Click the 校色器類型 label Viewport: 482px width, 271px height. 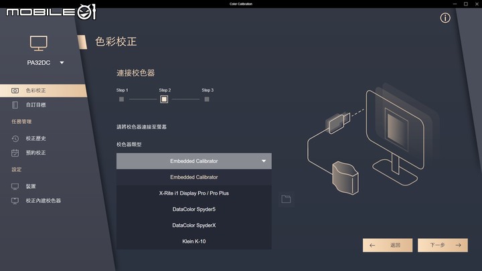click(x=129, y=145)
